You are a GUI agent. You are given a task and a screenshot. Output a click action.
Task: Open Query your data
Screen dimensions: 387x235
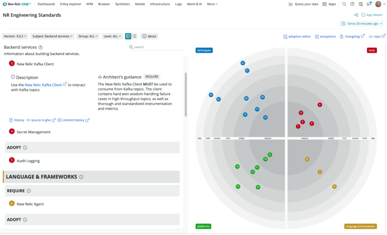point(303,4)
